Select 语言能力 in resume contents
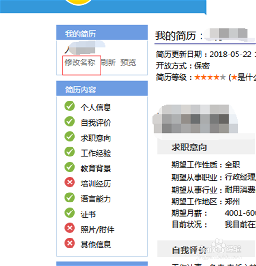 pos(96,199)
